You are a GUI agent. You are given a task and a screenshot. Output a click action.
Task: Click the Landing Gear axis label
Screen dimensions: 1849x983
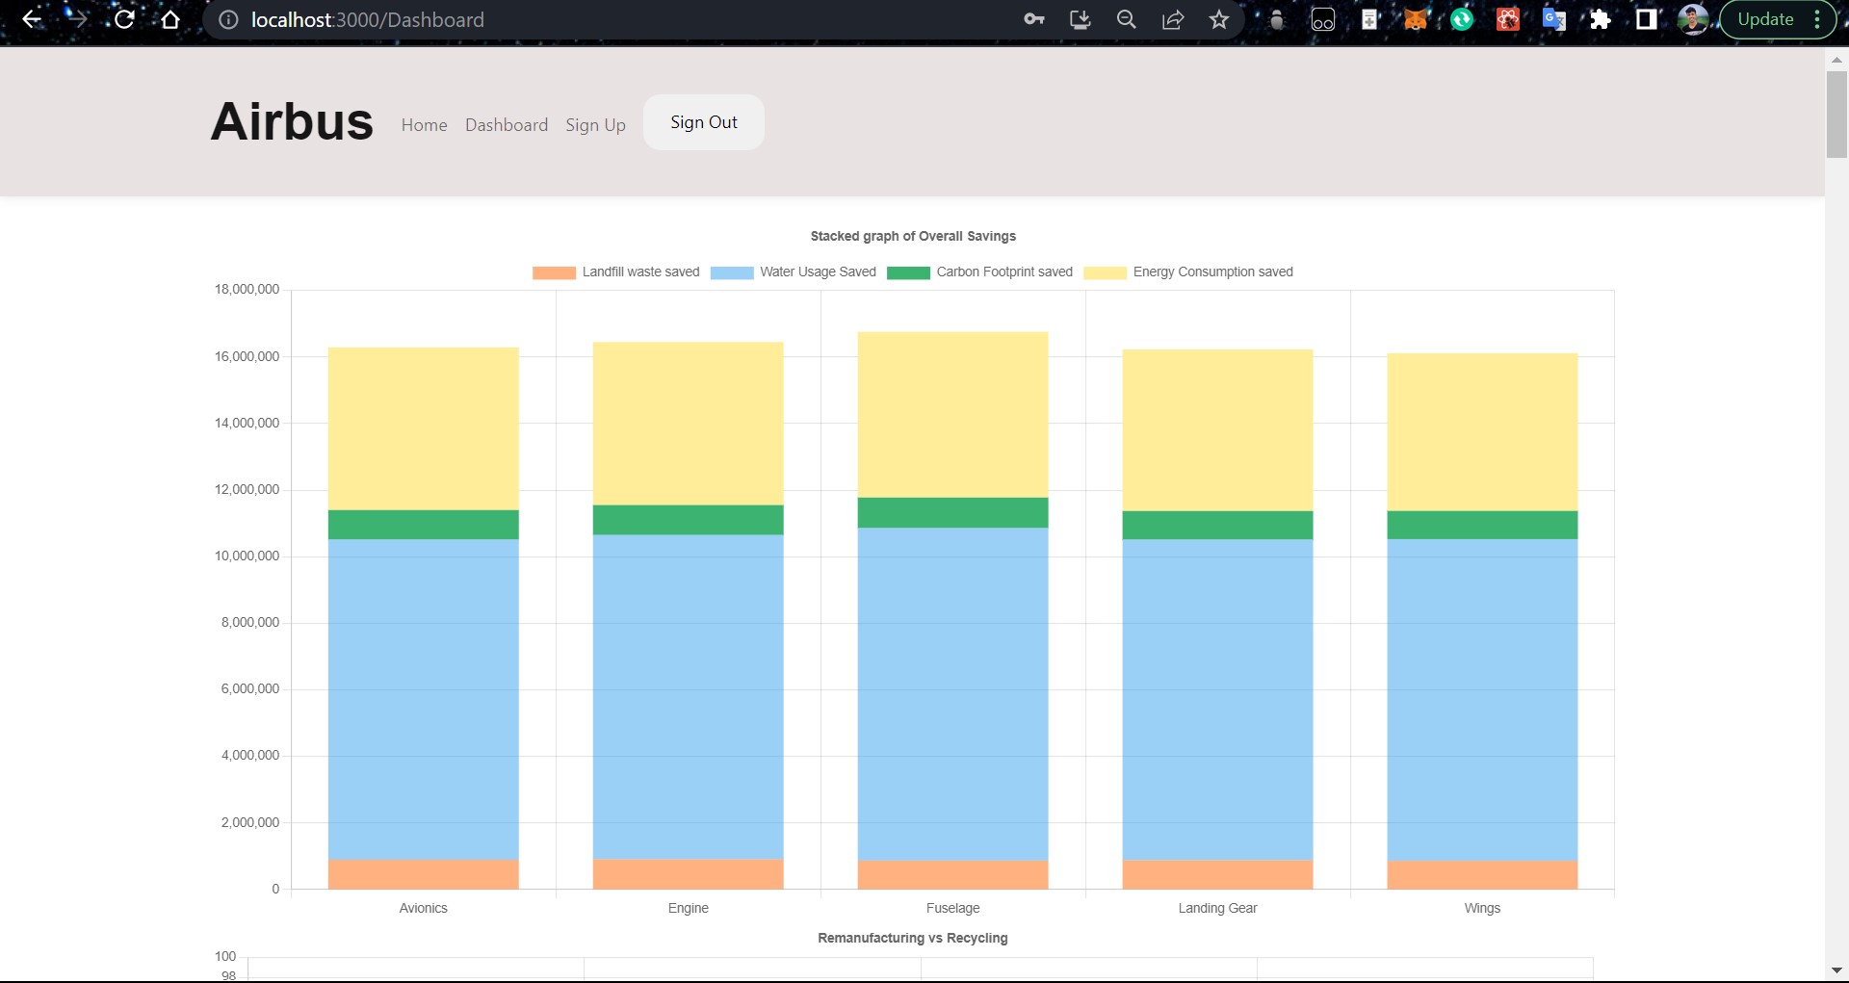[x=1218, y=908]
